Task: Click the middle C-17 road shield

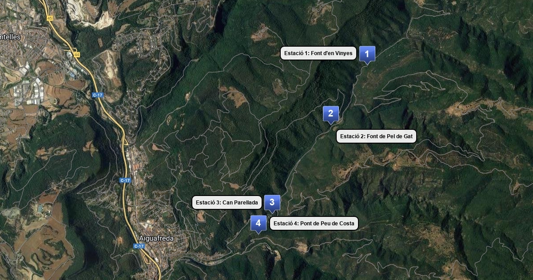Action: 125,180
